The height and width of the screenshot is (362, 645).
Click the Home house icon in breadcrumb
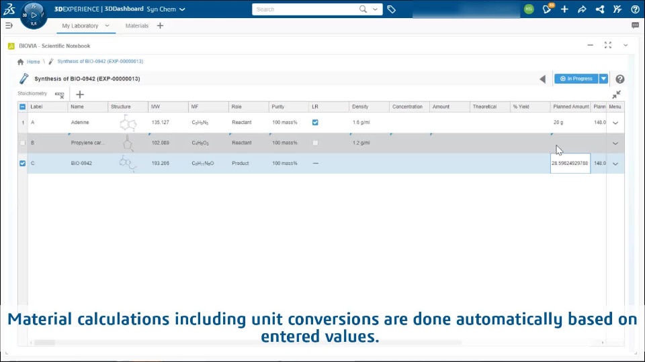(x=21, y=62)
